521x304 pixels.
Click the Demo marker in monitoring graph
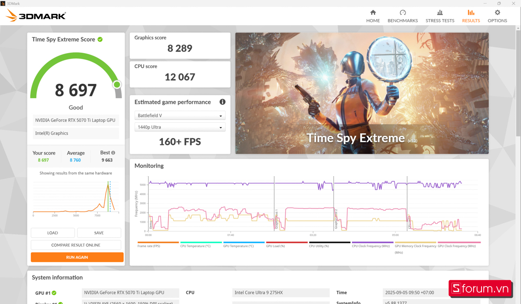pyautogui.click(x=151, y=225)
